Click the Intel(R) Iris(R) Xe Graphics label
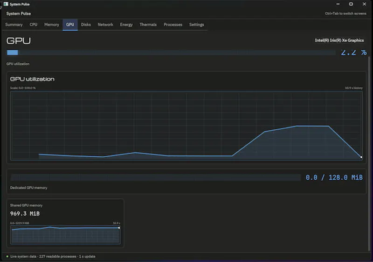Screen dimensions: 373x262 tap(339, 40)
